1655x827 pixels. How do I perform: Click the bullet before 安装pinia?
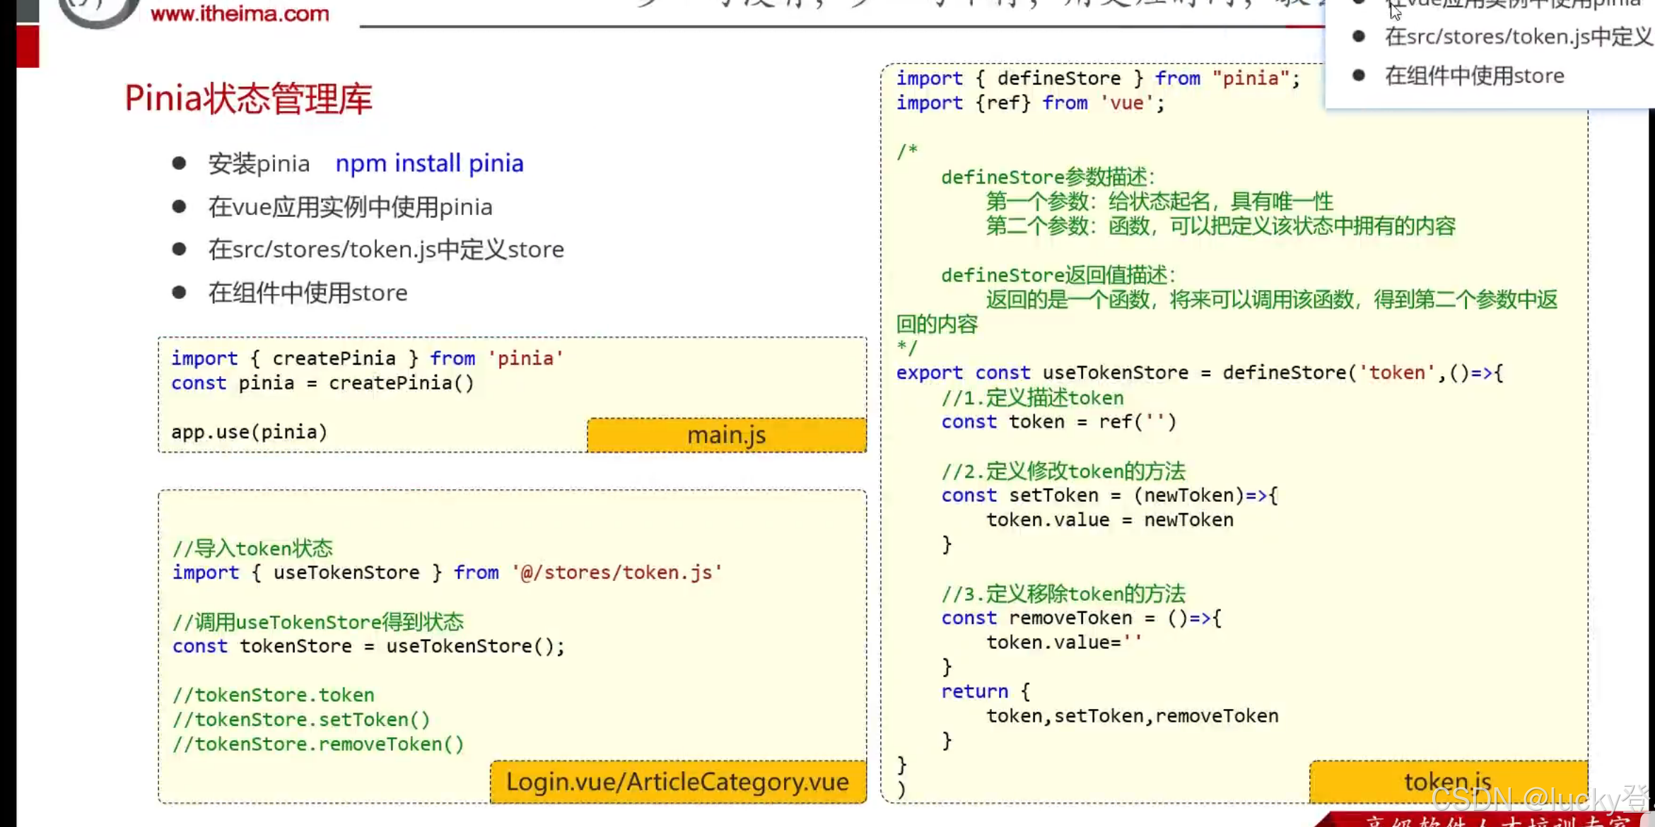click(179, 163)
